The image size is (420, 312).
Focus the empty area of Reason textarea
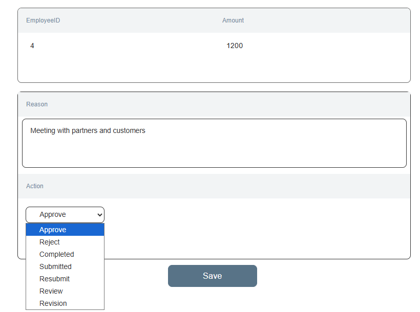214,151
